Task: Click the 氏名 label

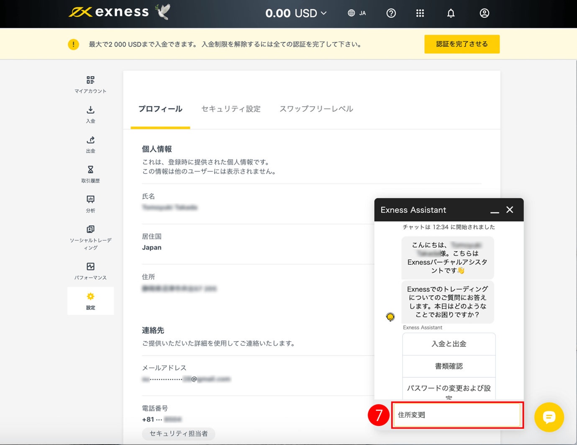Action: (149, 196)
